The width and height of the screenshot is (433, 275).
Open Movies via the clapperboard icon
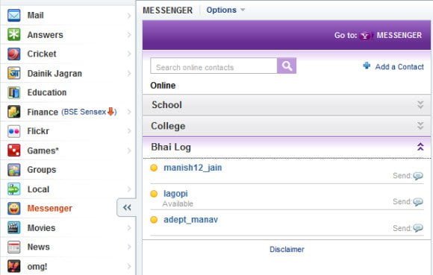13,228
